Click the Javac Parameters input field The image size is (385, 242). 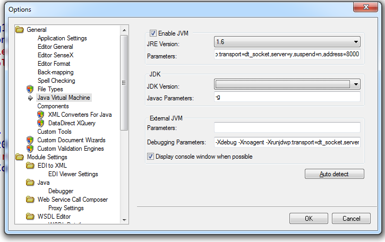[x=287, y=97]
